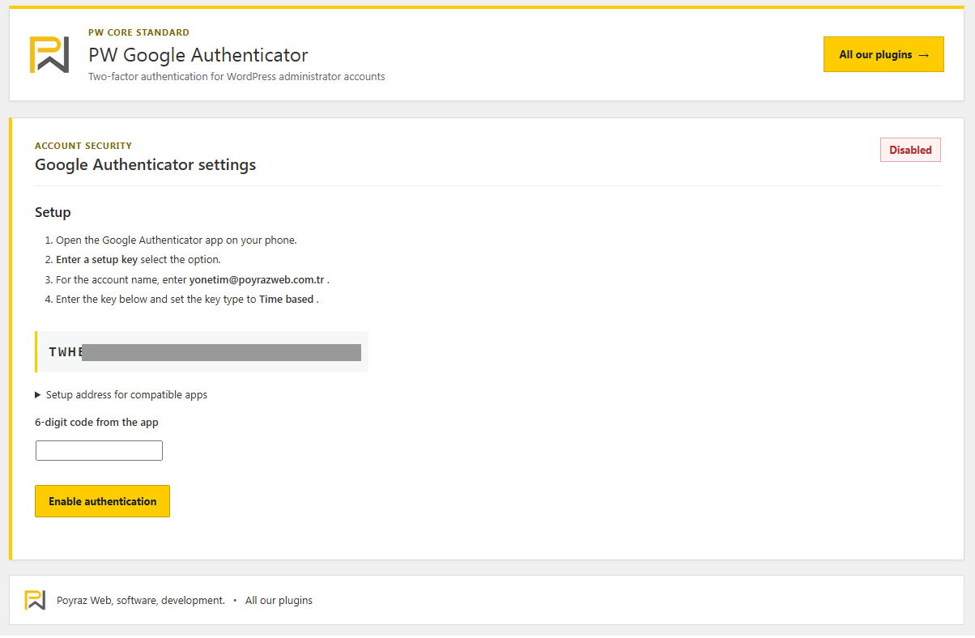Click the 'Enter a setup key' step text
This screenshot has height=638, width=975.
tap(96, 260)
